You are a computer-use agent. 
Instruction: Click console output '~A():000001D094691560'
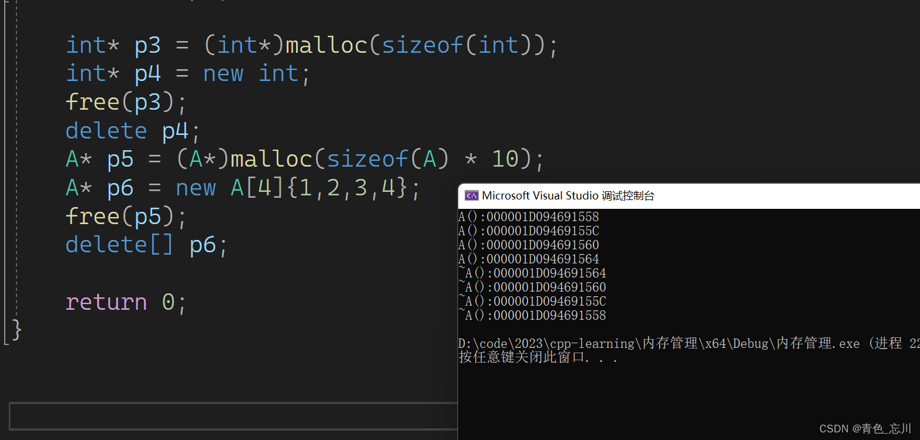[532, 287]
